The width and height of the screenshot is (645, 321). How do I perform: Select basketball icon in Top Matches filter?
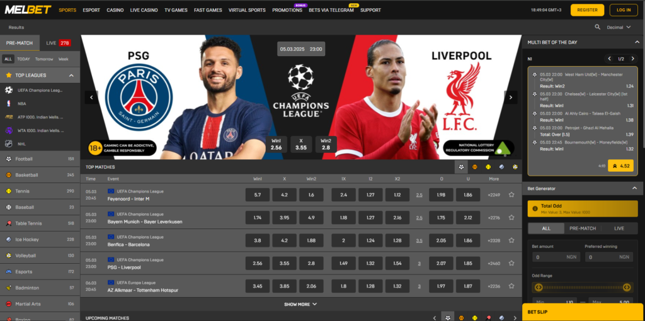(475, 167)
